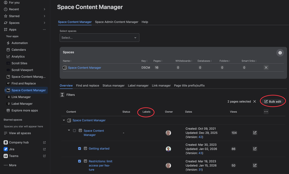The image size is (289, 174).
Task: Open Apps more options ellipsis in sidebar
Action: pyautogui.click(x=44, y=29)
